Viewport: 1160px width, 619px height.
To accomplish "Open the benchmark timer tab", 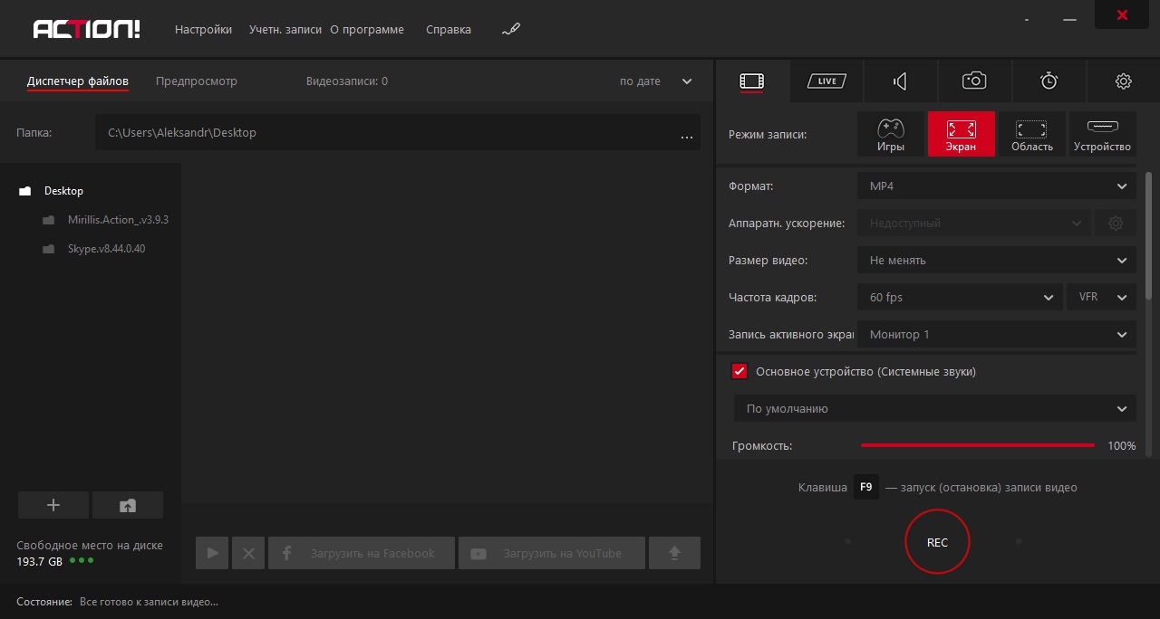I will click(1049, 81).
